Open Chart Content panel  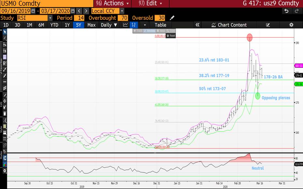click(x=229, y=25)
